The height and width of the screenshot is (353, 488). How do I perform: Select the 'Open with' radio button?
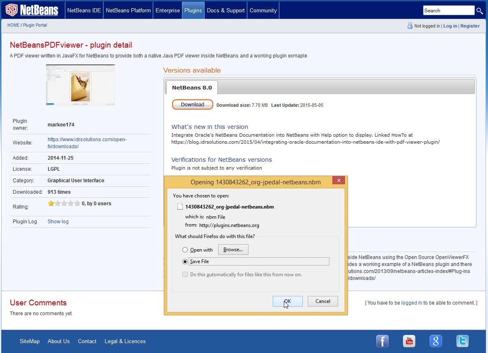tap(185, 250)
